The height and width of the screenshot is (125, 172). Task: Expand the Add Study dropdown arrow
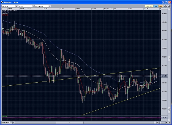(11, 123)
